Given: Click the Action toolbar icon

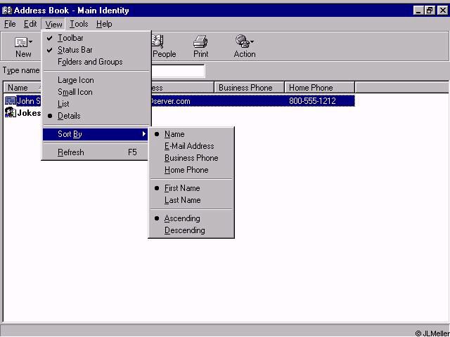Looking at the screenshot, I should pos(243,42).
